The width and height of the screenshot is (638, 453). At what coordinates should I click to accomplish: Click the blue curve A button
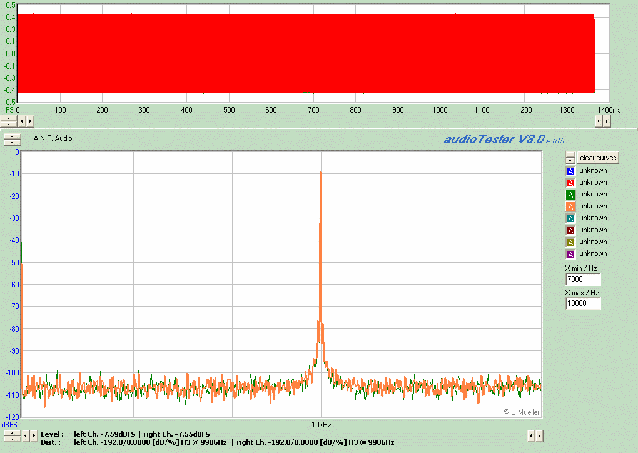click(x=570, y=171)
